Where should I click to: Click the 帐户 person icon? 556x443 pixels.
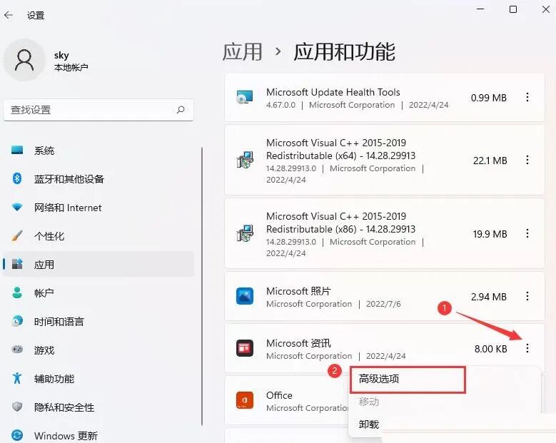(17, 292)
